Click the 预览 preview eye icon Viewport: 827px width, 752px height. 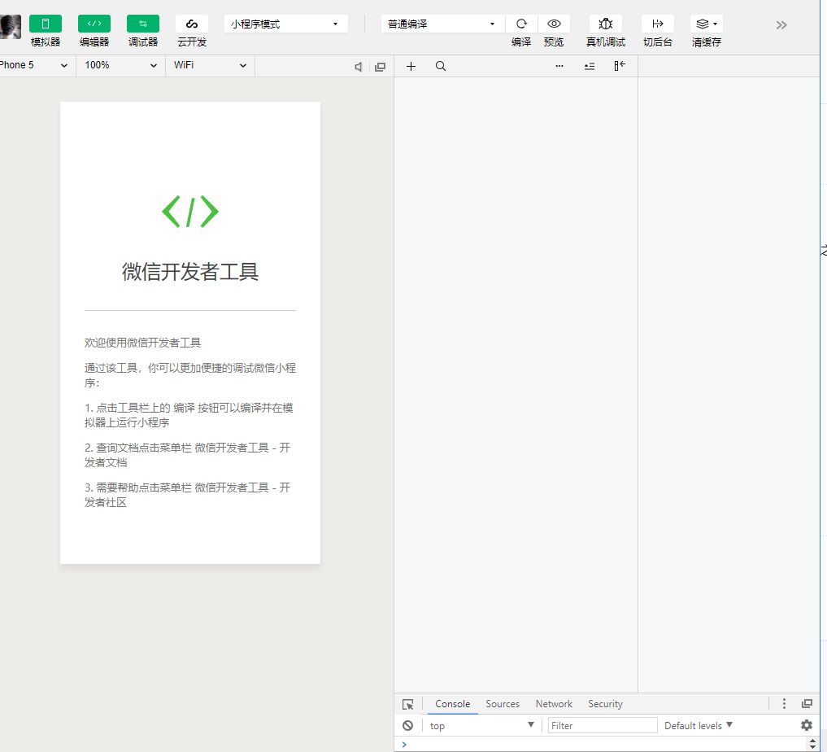tap(554, 24)
